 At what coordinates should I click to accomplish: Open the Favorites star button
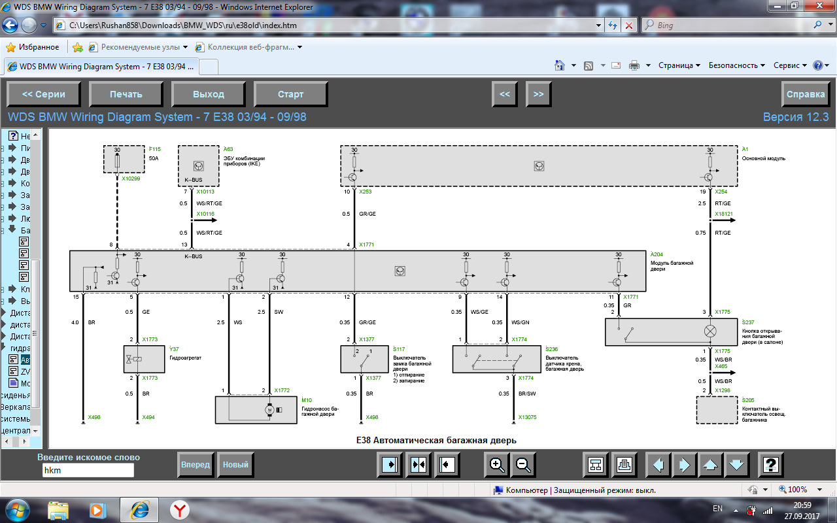pyautogui.click(x=32, y=47)
